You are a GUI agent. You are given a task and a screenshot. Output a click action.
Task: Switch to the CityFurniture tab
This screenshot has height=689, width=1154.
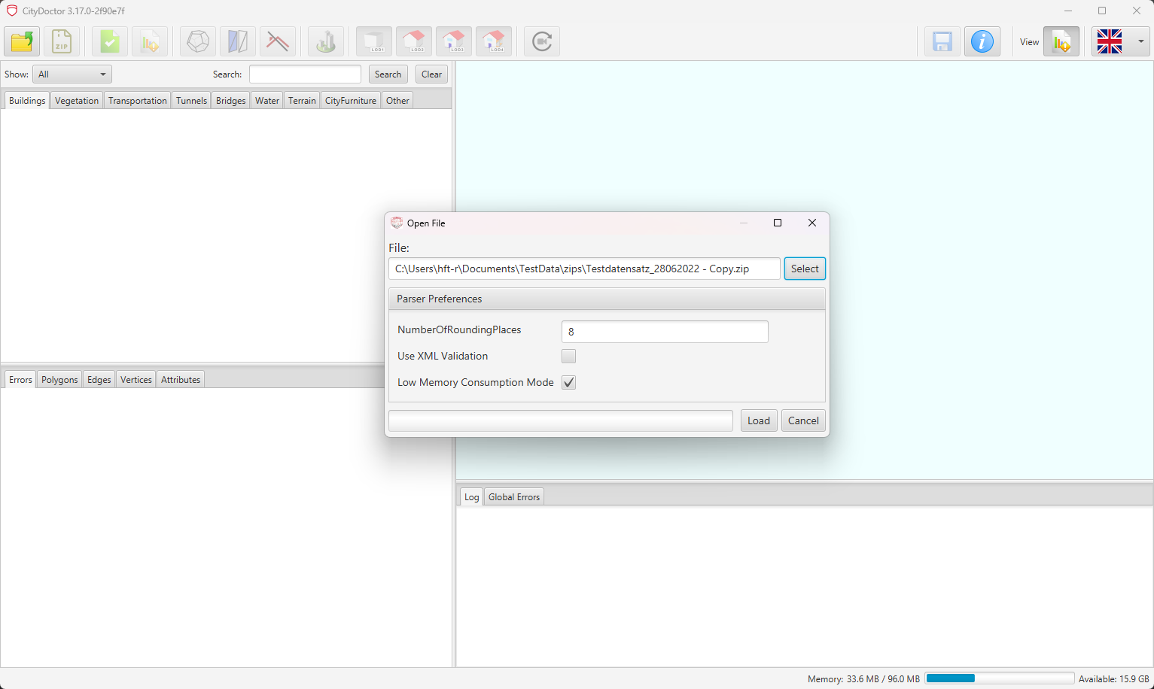coord(351,101)
